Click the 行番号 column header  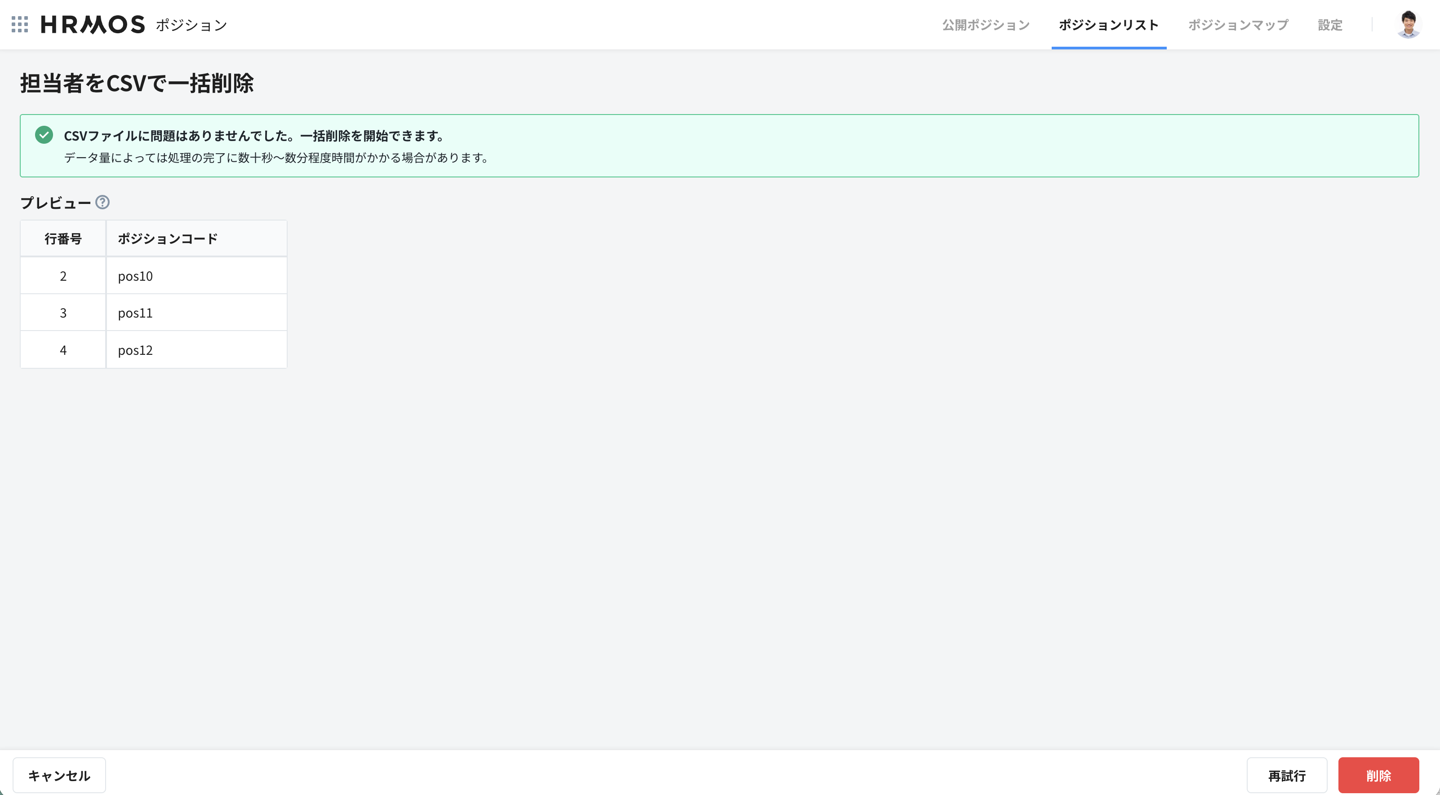tap(63, 239)
